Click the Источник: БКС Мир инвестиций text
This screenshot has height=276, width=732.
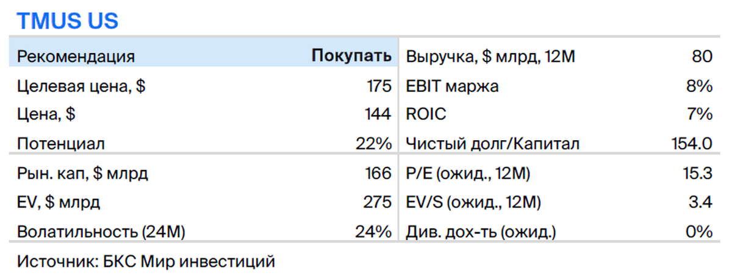(x=146, y=262)
